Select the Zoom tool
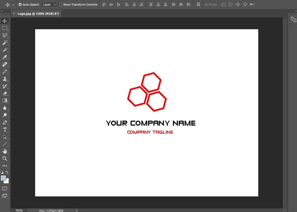This screenshot has width=297, height=212. click(x=5, y=159)
